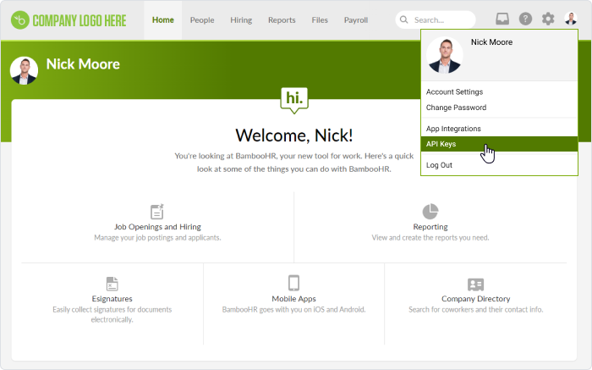592x370 pixels.
Task: Open the People tab
Action: (x=202, y=20)
